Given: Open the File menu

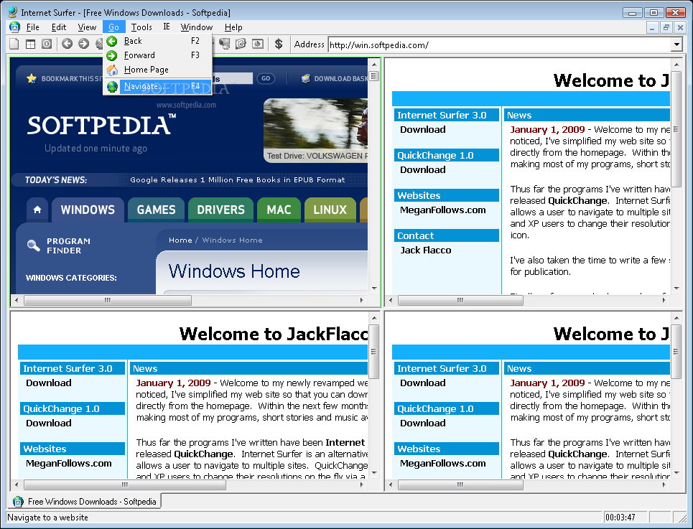Looking at the screenshot, I should pos(33,27).
